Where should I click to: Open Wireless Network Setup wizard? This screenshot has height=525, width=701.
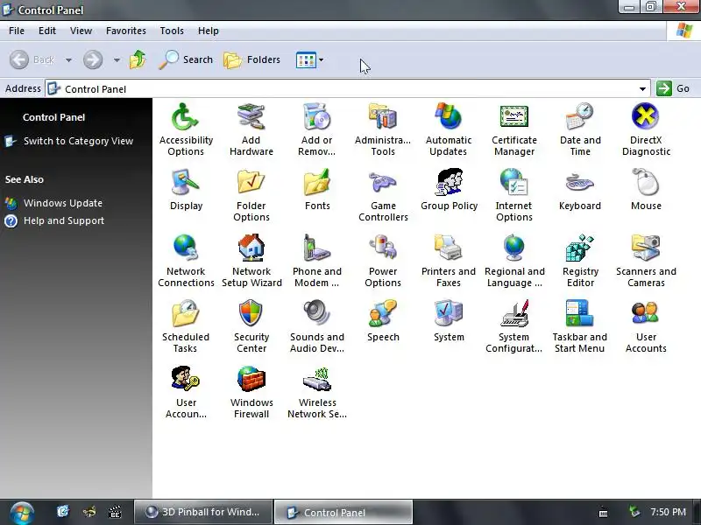[x=317, y=392]
